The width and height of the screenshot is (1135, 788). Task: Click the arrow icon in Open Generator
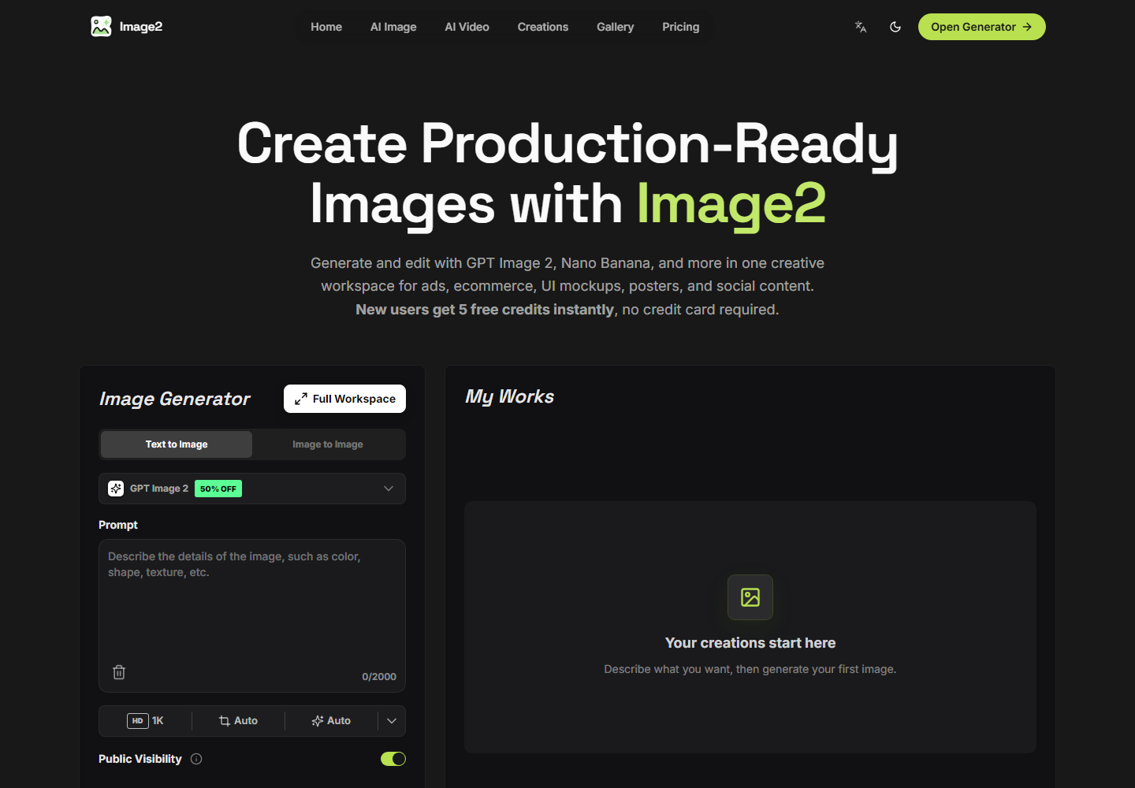pos(1027,27)
